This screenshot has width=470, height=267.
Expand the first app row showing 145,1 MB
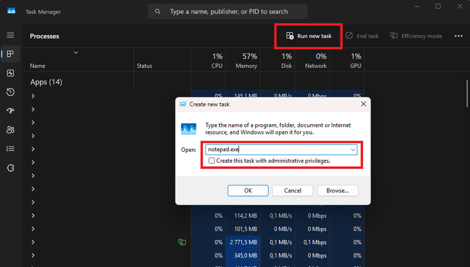point(33,96)
